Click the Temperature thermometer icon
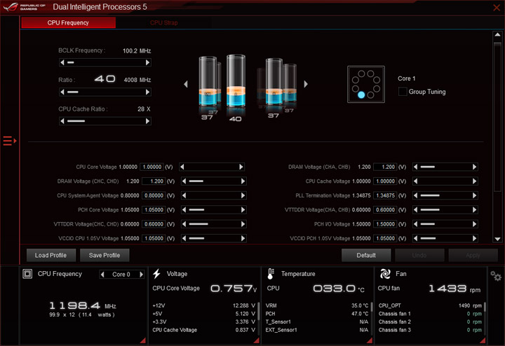This screenshot has height=346, width=505. coord(271,274)
